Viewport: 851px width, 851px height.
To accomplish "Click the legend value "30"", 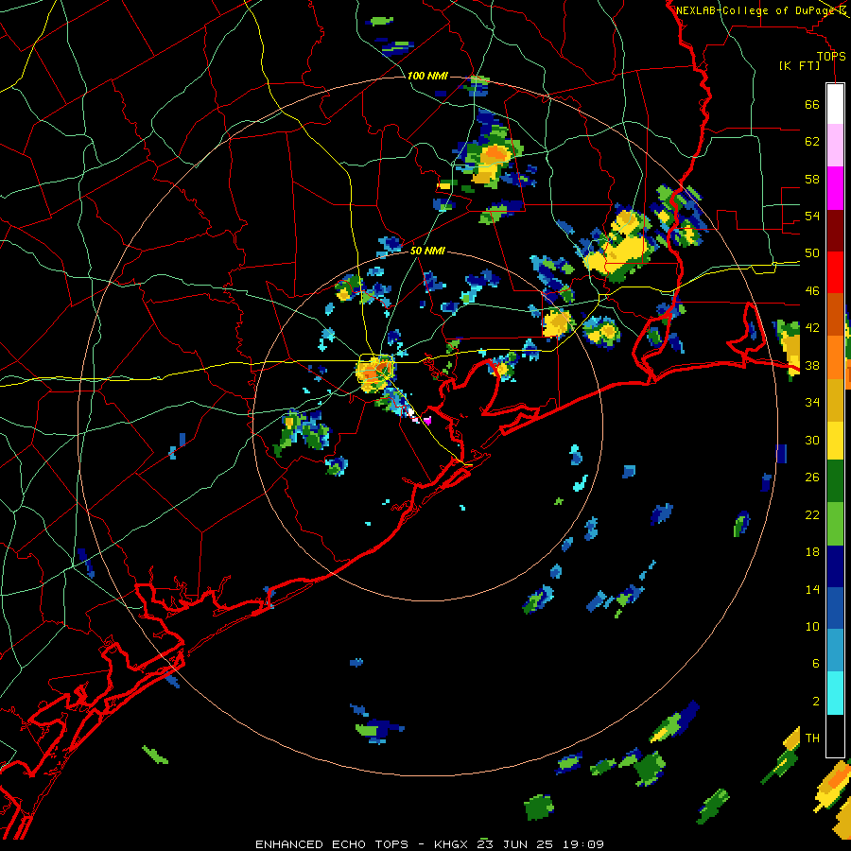I will (x=812, y=440).
